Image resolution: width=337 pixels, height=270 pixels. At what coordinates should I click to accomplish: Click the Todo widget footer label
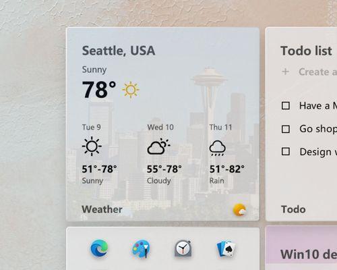(x=293, y=209)
